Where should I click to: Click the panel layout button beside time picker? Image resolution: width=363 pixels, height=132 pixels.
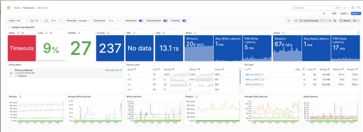(289, 21)
